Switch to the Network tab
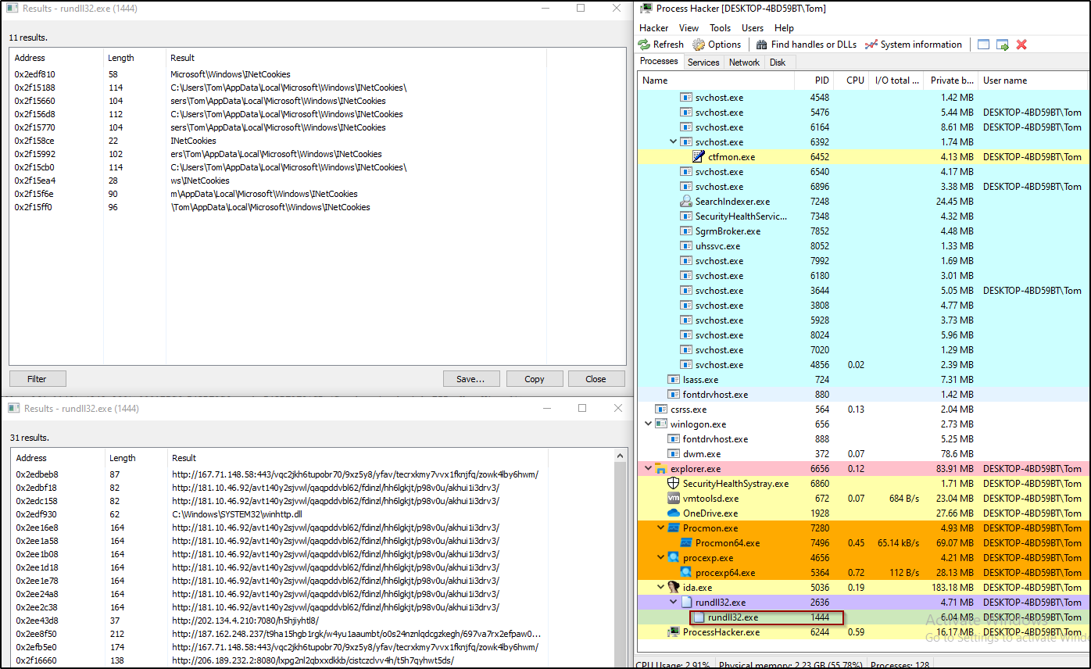 (x=744, y=63)
